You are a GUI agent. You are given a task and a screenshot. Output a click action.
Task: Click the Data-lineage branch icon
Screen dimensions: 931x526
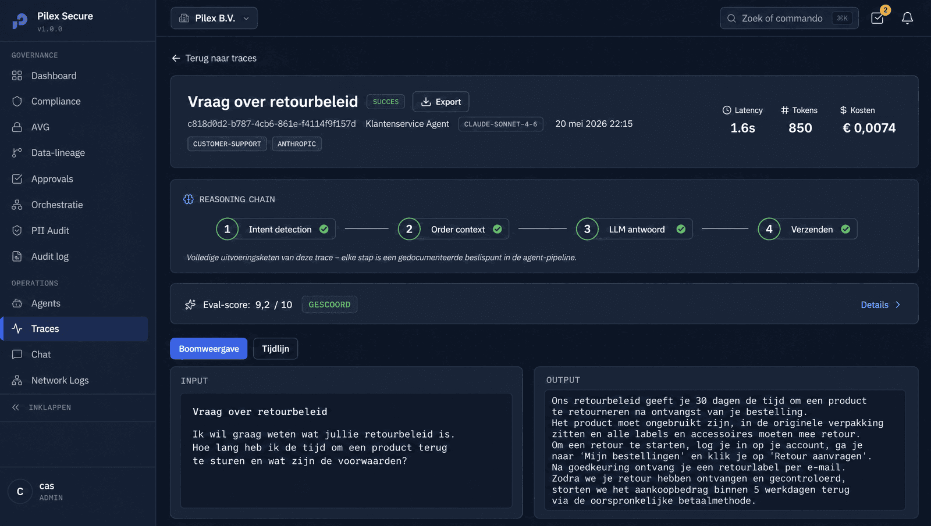(17, 153)
